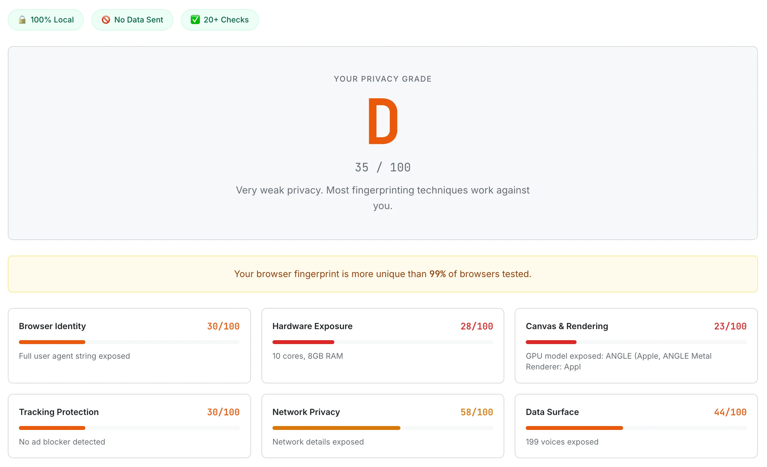
Task: Select the 20+ Checks badge
Action: (x=220, y=20)
